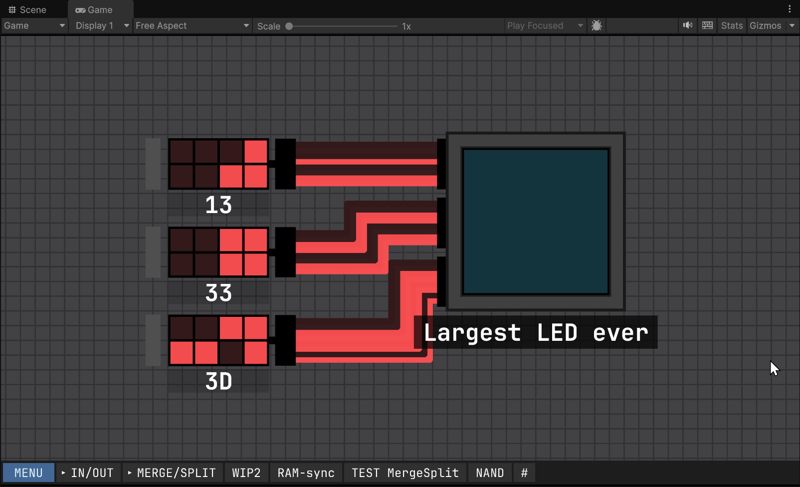Click the large LED display screen
This screenshot has width=800, height=487.
click(536, 221)
